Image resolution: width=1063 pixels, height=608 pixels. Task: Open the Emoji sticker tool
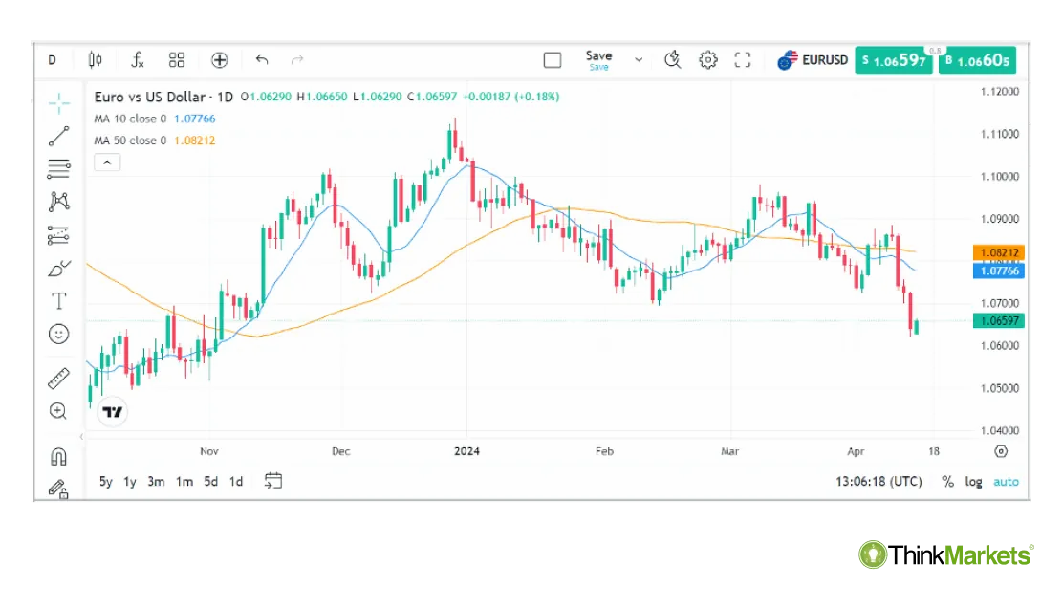coord(58,334)
